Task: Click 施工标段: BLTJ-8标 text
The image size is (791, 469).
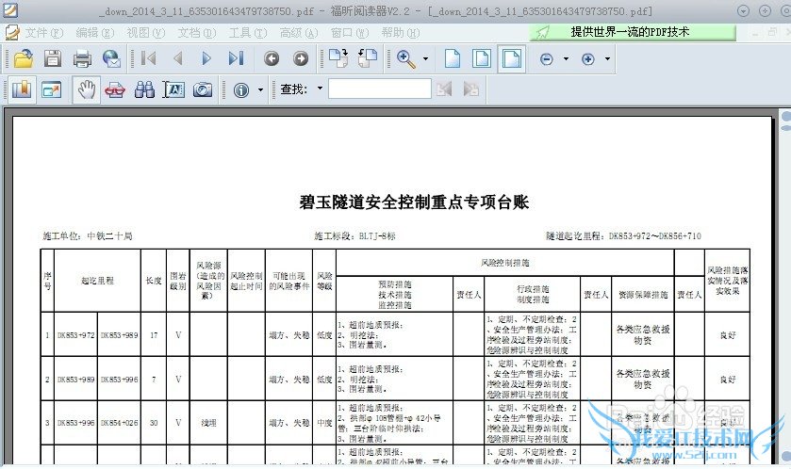Action: point(354,235)
